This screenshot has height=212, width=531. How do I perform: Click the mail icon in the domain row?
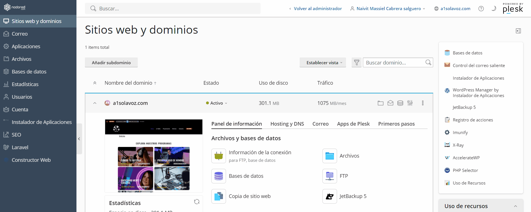pyautogui.click(x=390, y=103)
